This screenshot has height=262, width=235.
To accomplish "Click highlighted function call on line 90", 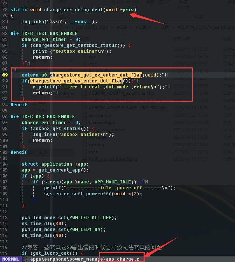I will click(x=76, y=81).
